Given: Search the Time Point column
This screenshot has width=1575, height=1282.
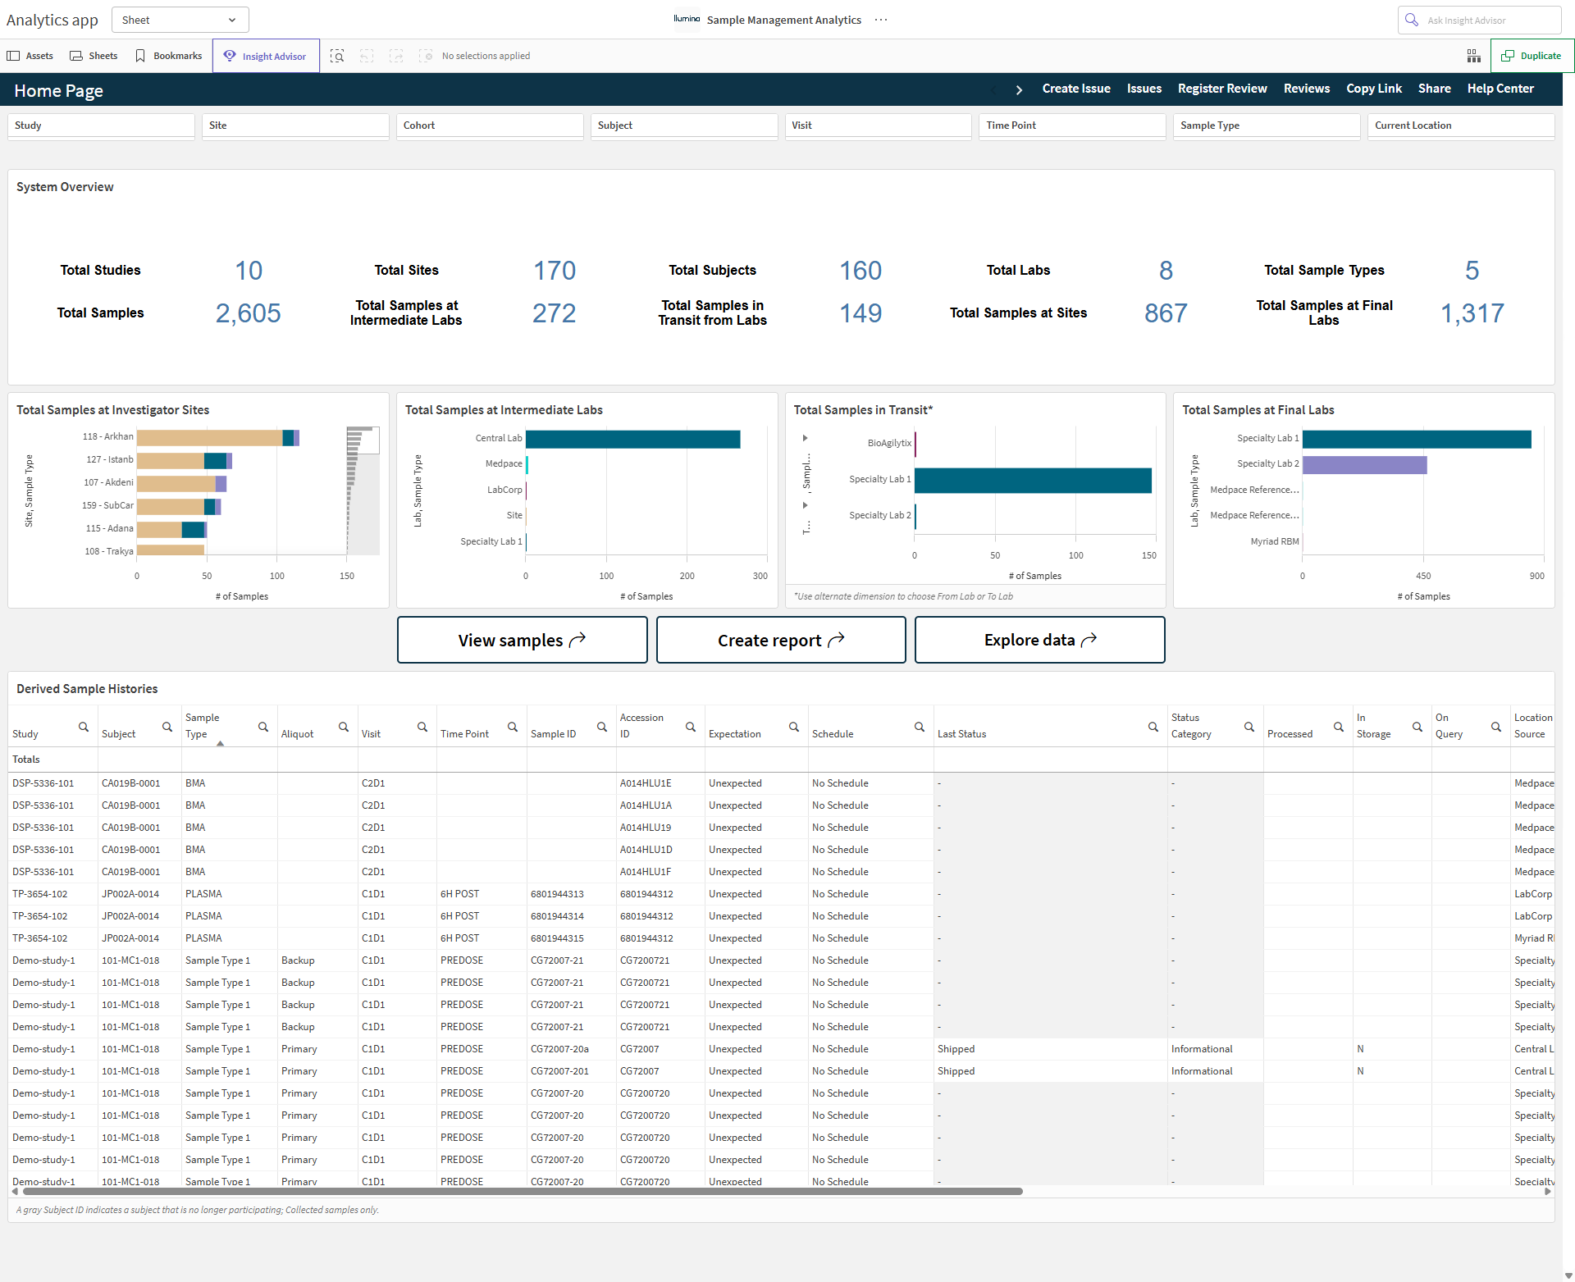Looking at the screenshot, I should point(513,727).
